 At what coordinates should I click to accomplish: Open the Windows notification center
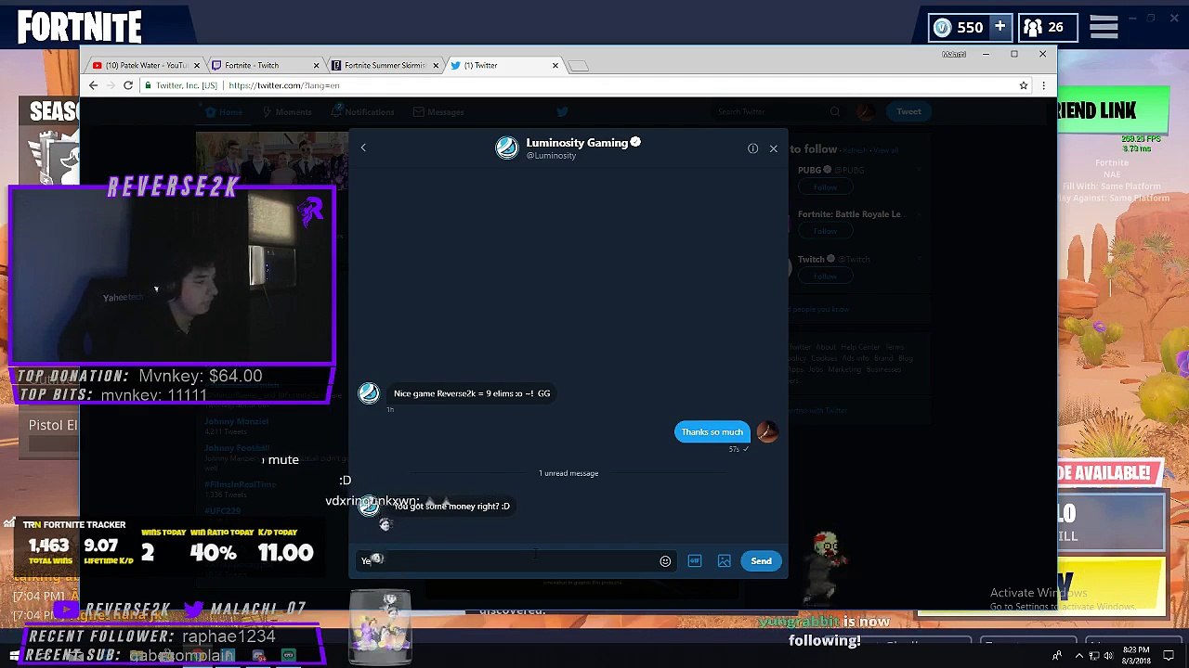click(x=1169, y=656)
